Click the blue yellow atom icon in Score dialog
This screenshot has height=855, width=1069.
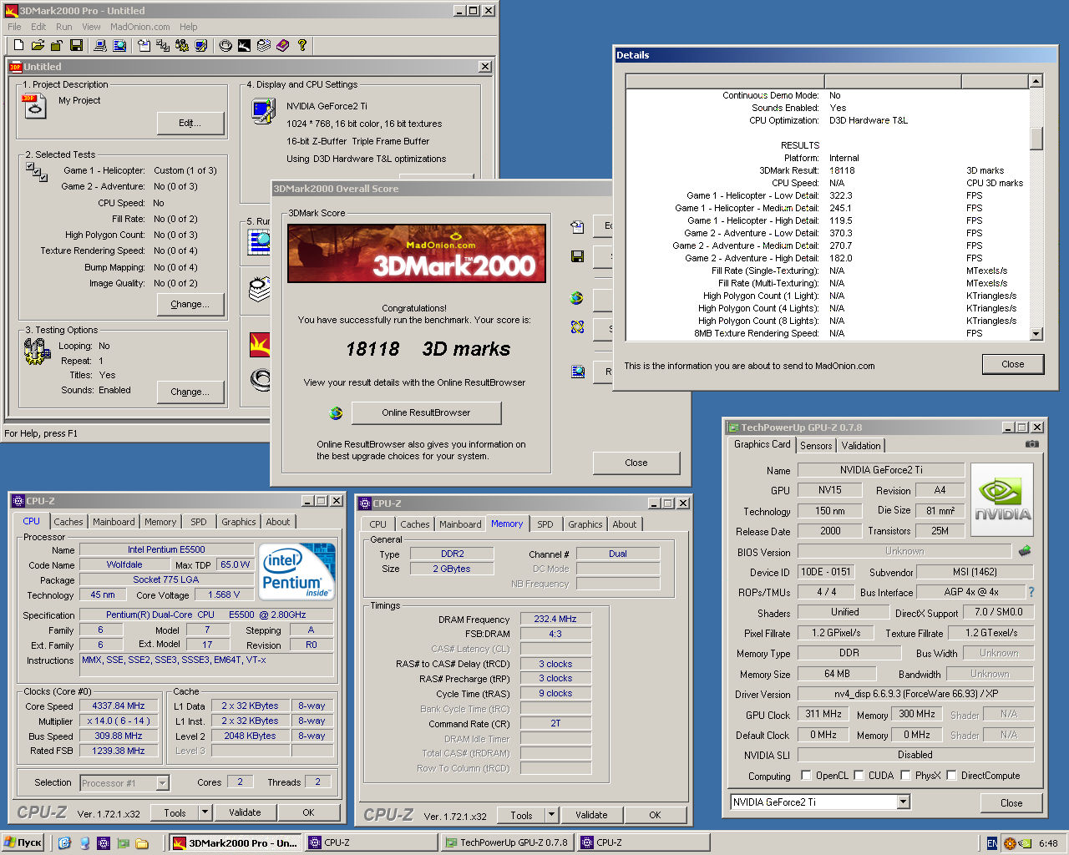pyautogui.click(x=577, y=327)
